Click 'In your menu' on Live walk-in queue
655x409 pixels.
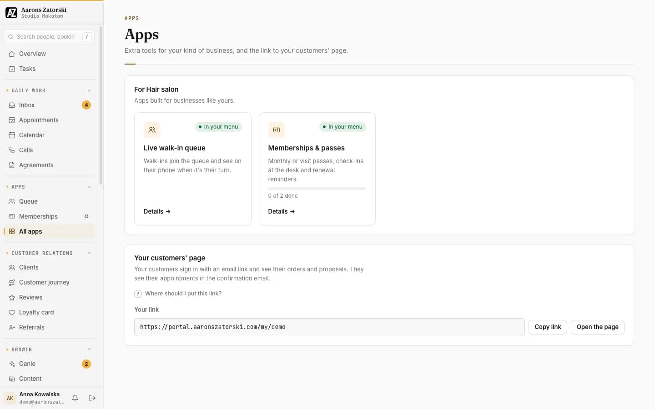click(x=218, y=127)
